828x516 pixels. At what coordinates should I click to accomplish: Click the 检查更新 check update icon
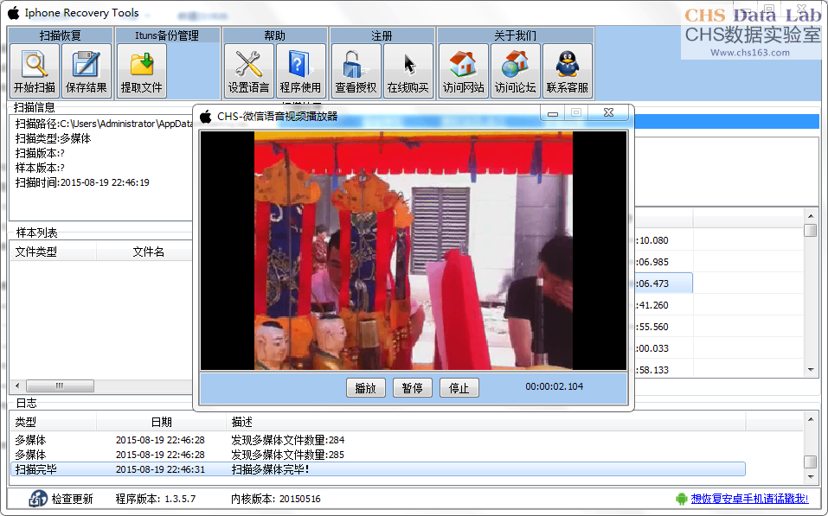[x=38, y=498]
